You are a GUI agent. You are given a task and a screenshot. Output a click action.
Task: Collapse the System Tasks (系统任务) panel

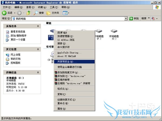38,26
